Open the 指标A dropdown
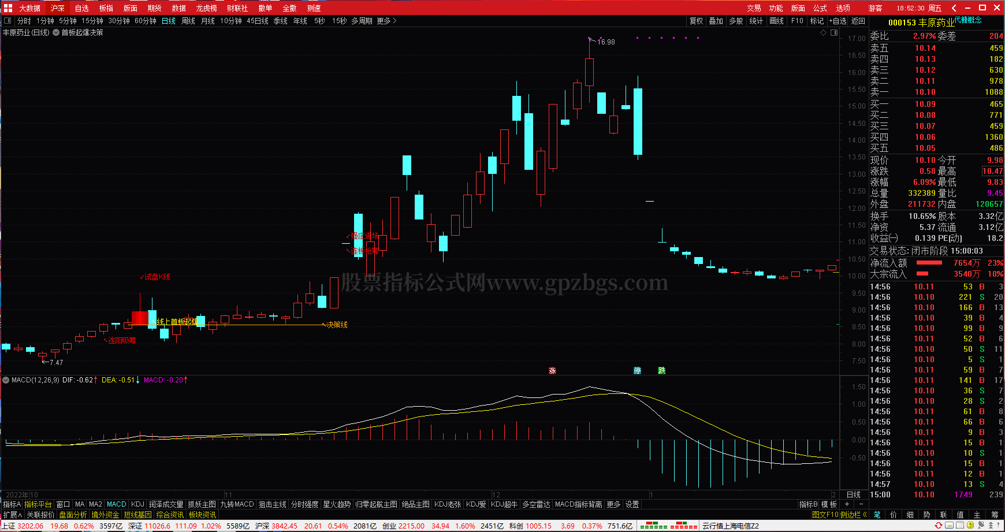This screenshot has width=1005, height=532. [12, 504]
